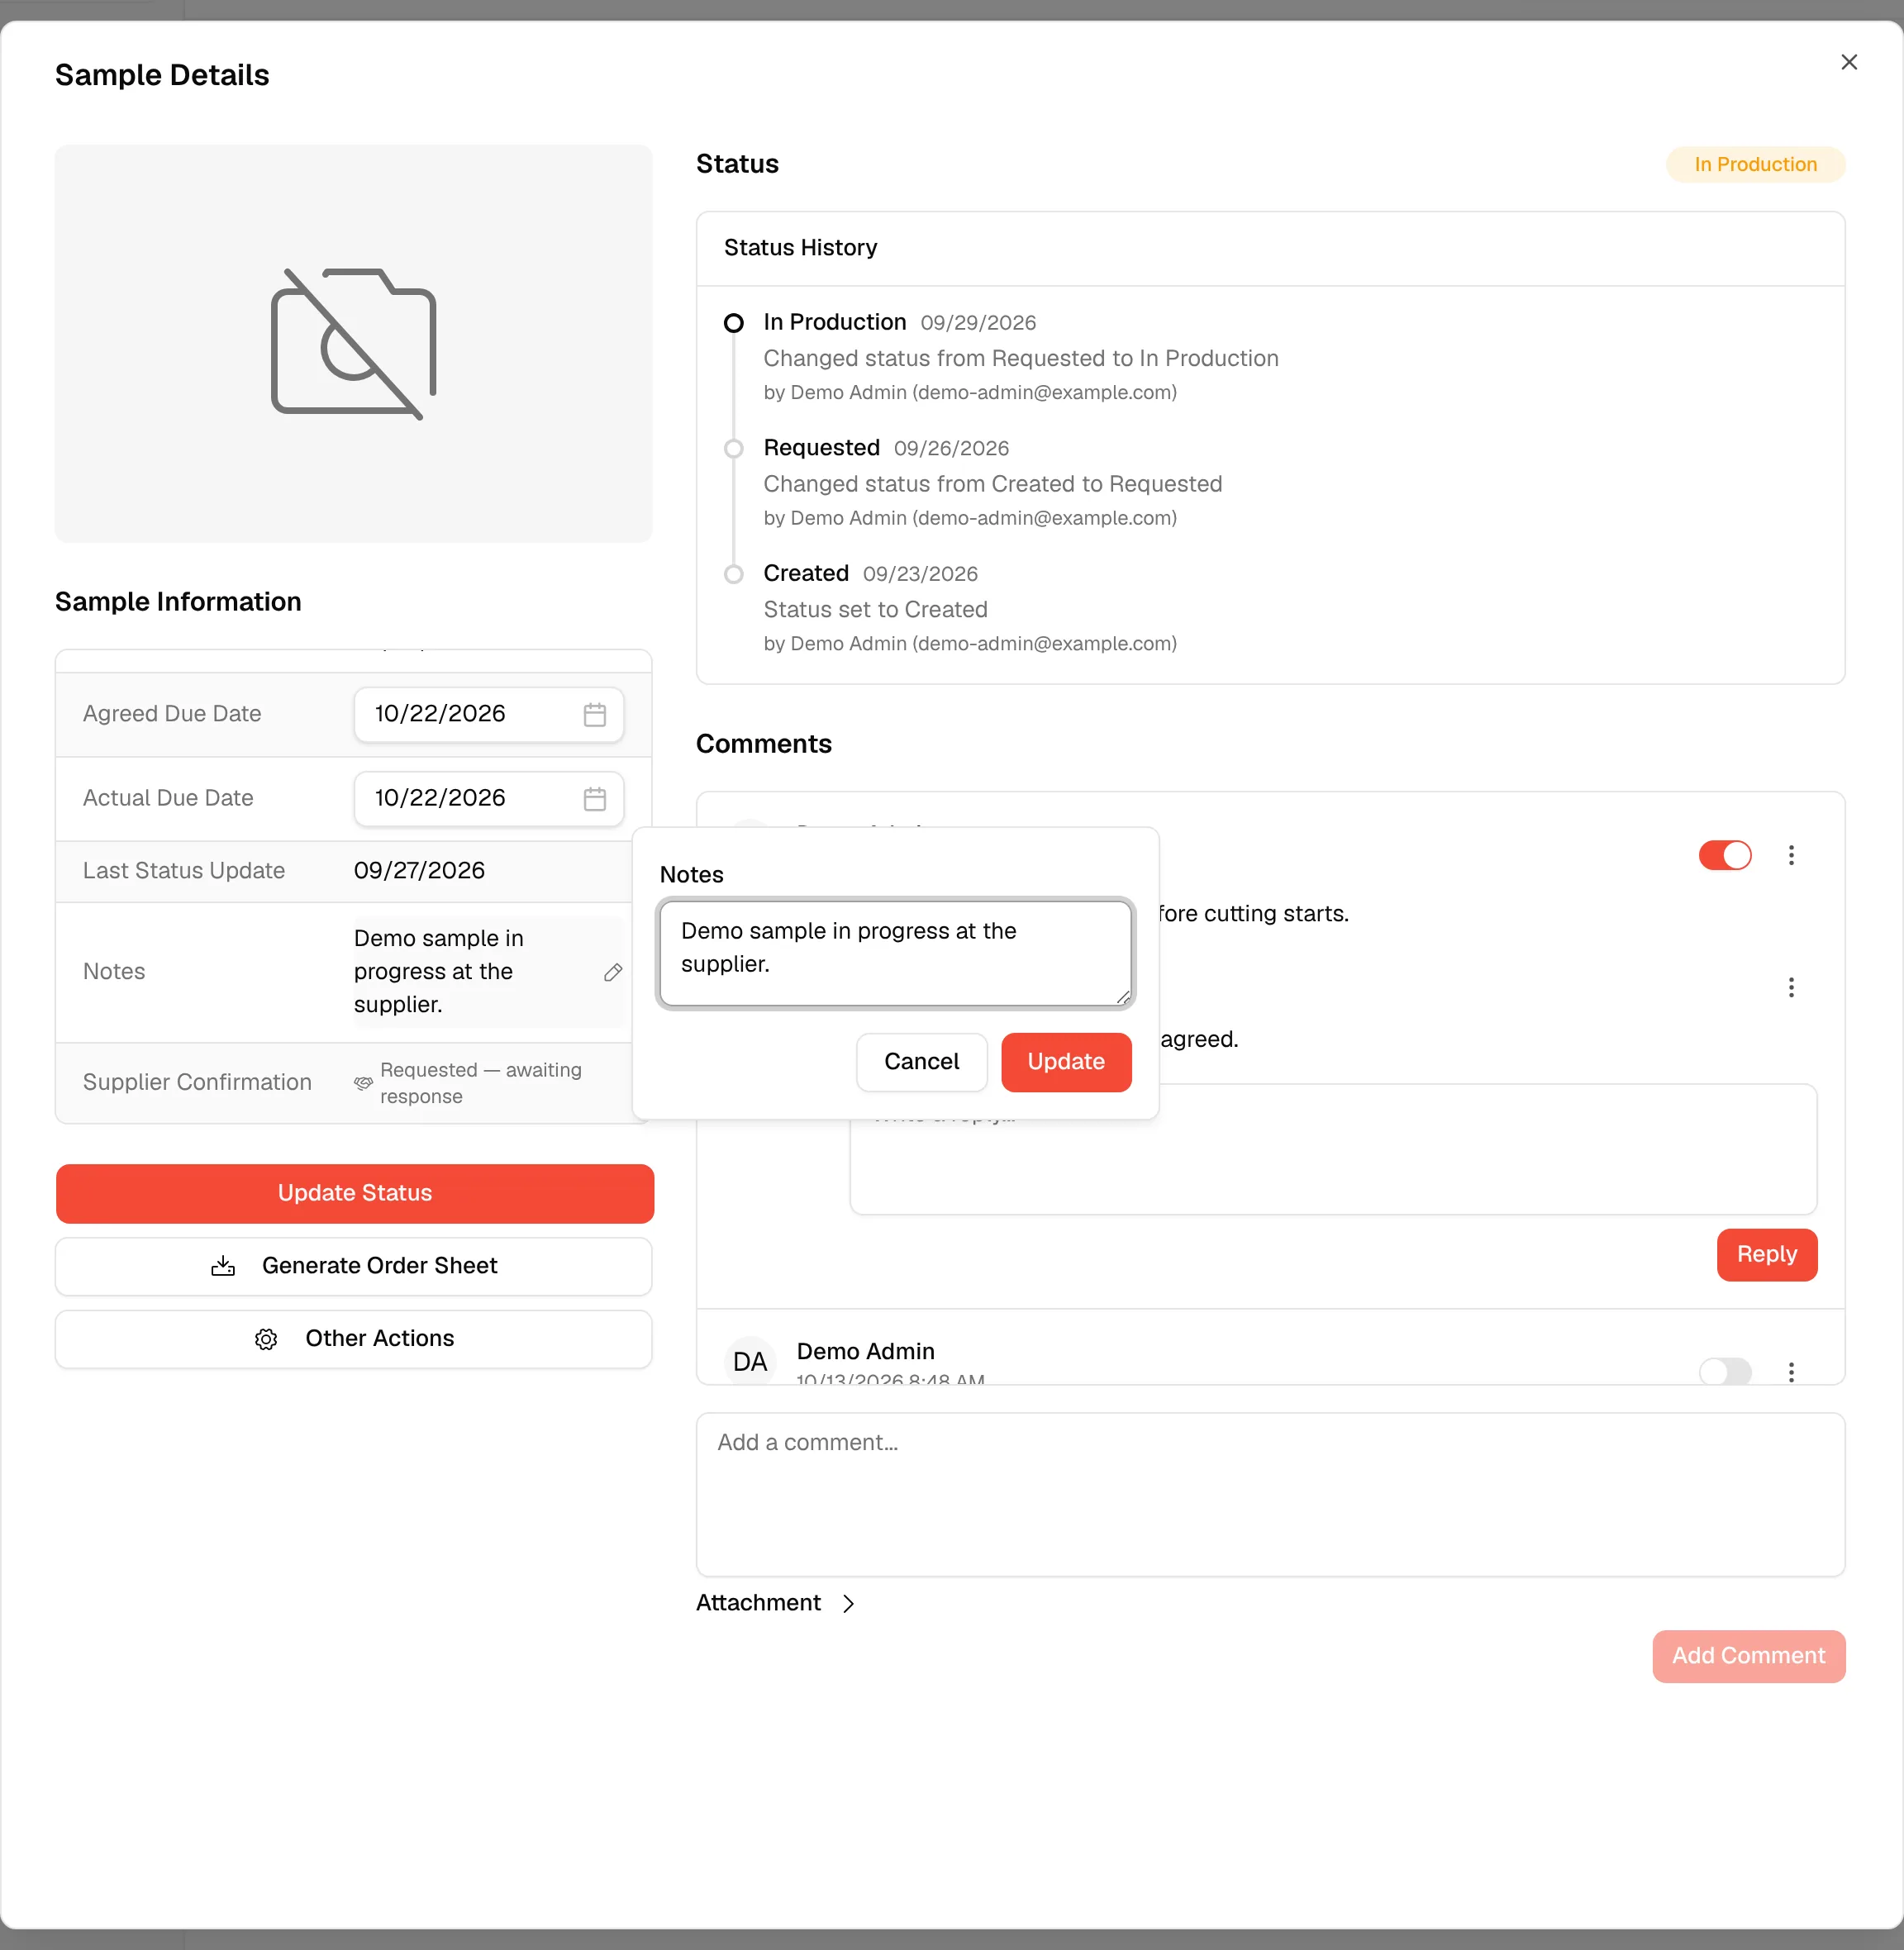The width and height of the screenshot is (1904, 1950).
Task: Click the Add Comment button
Action: (1748, 1656)
